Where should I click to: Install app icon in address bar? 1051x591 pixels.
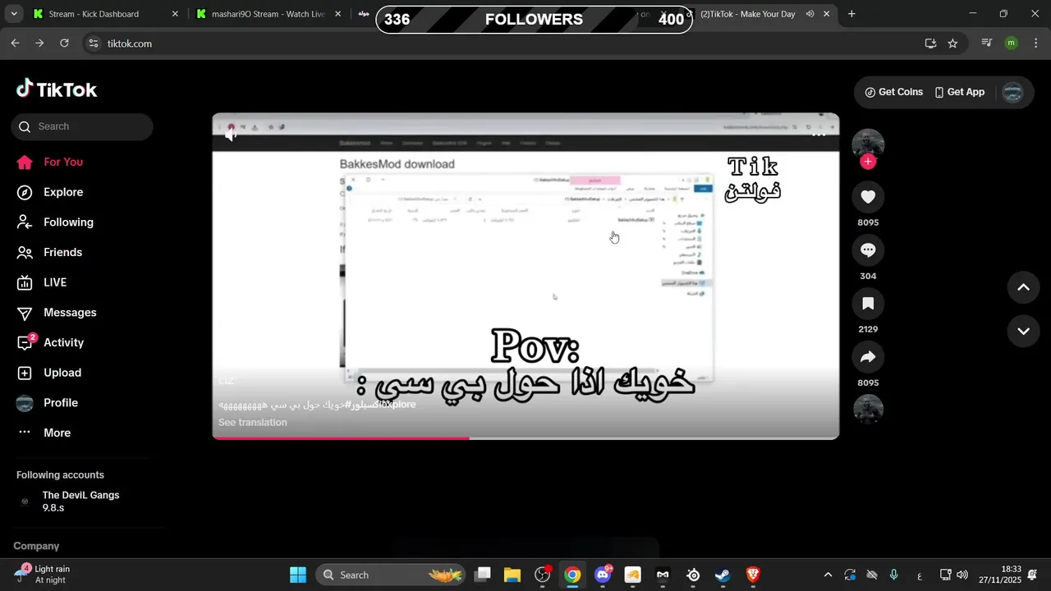pyautogui.click(x=930, y=44)
